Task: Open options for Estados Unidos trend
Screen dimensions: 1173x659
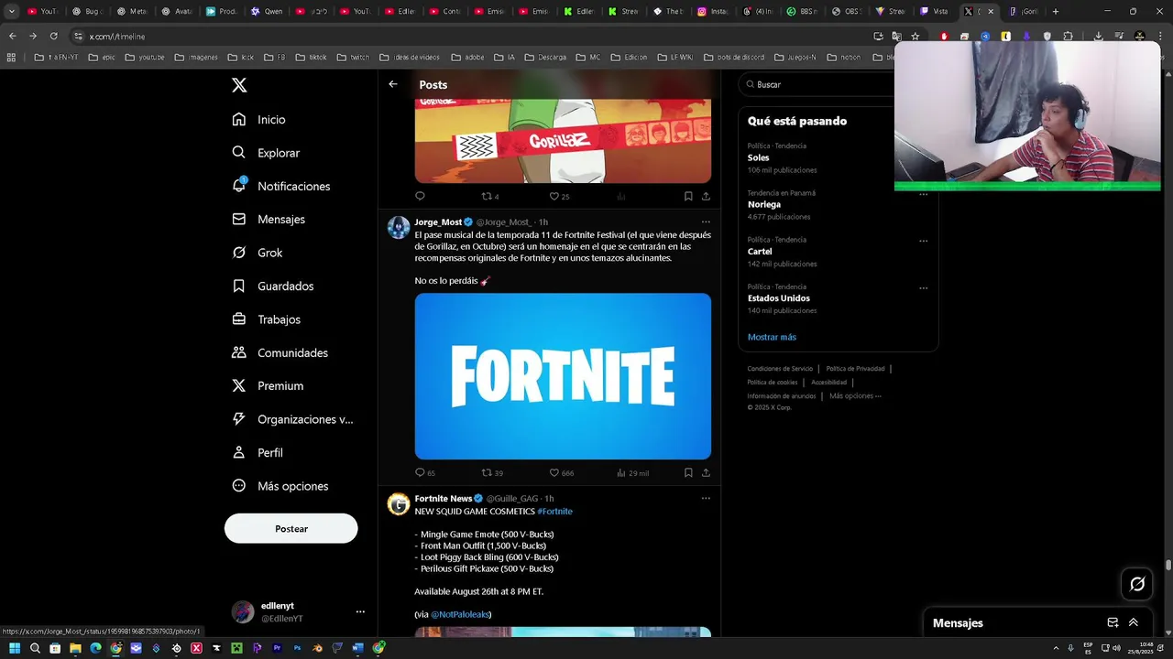Action: tap(923, 287)
